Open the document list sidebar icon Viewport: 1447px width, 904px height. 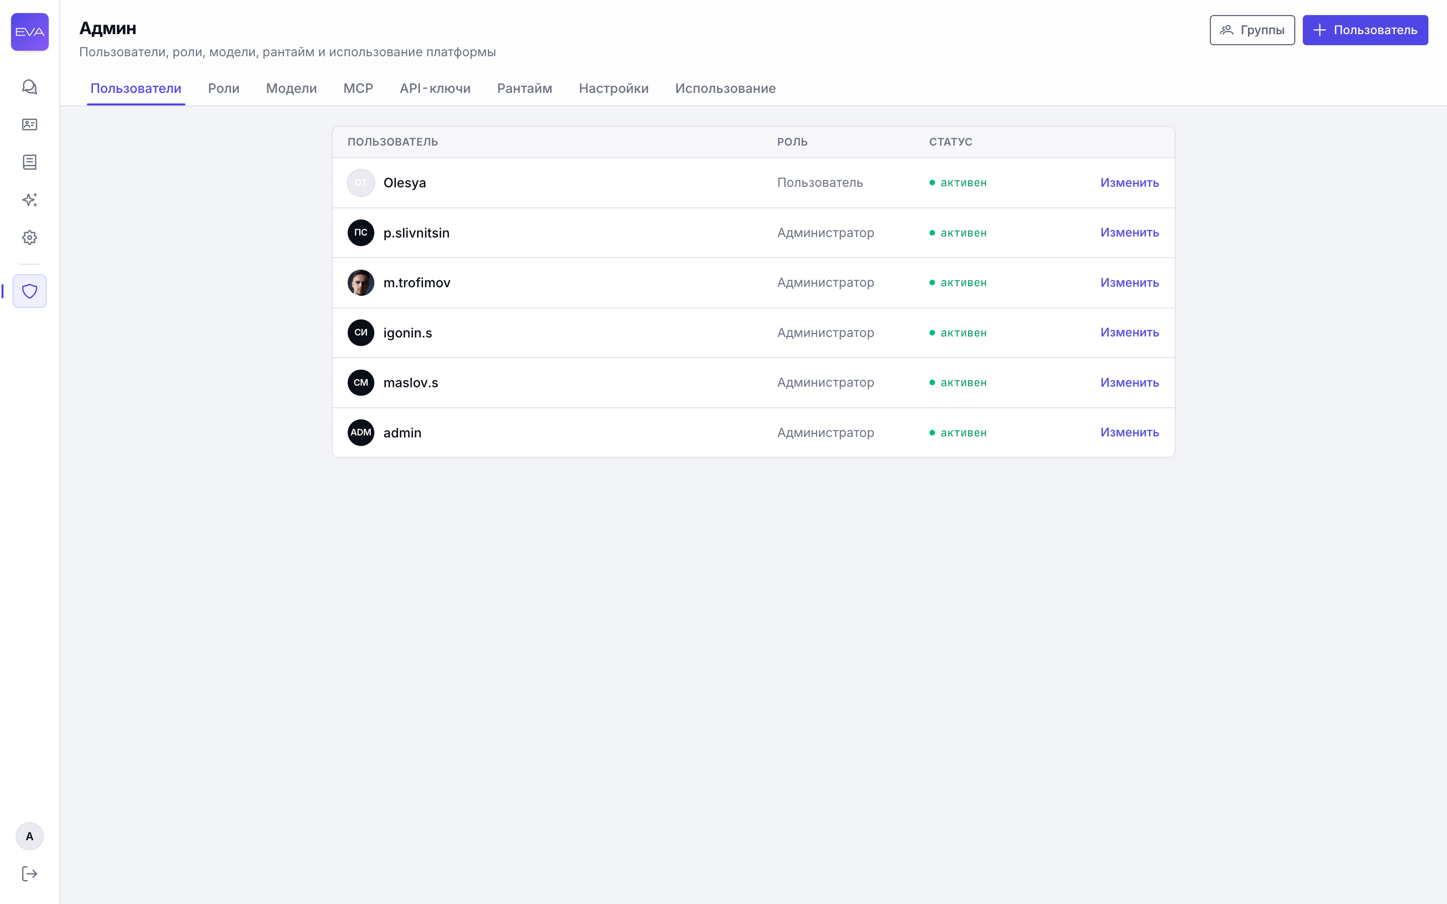(29, 162)
